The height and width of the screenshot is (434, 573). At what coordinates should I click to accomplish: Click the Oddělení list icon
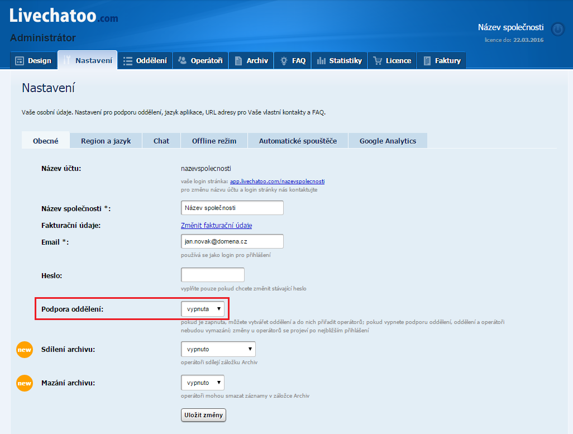[x=128, y=60]
